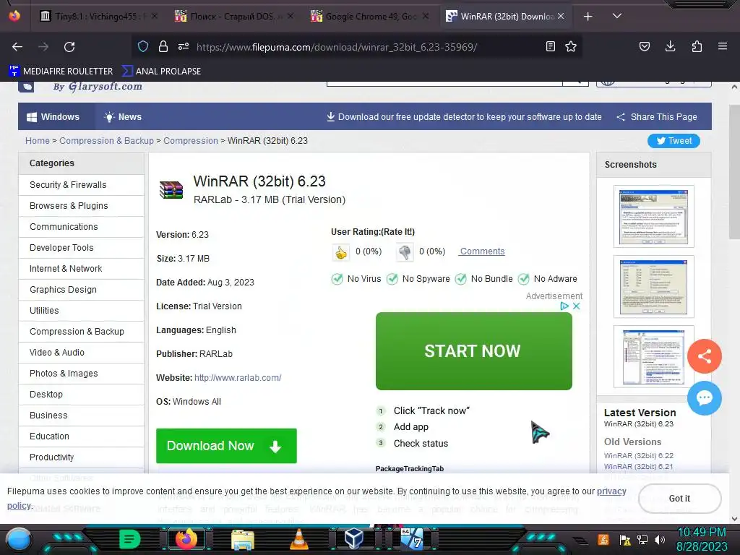Toggle reader view icon
Viewport: 740px width, 555px height.
click(550, 46)
